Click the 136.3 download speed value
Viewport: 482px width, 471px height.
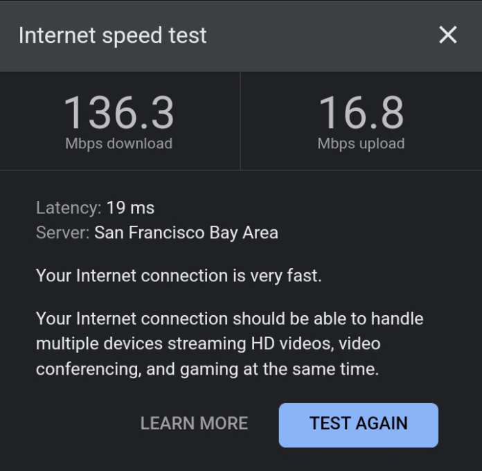(x=119, y=112)
